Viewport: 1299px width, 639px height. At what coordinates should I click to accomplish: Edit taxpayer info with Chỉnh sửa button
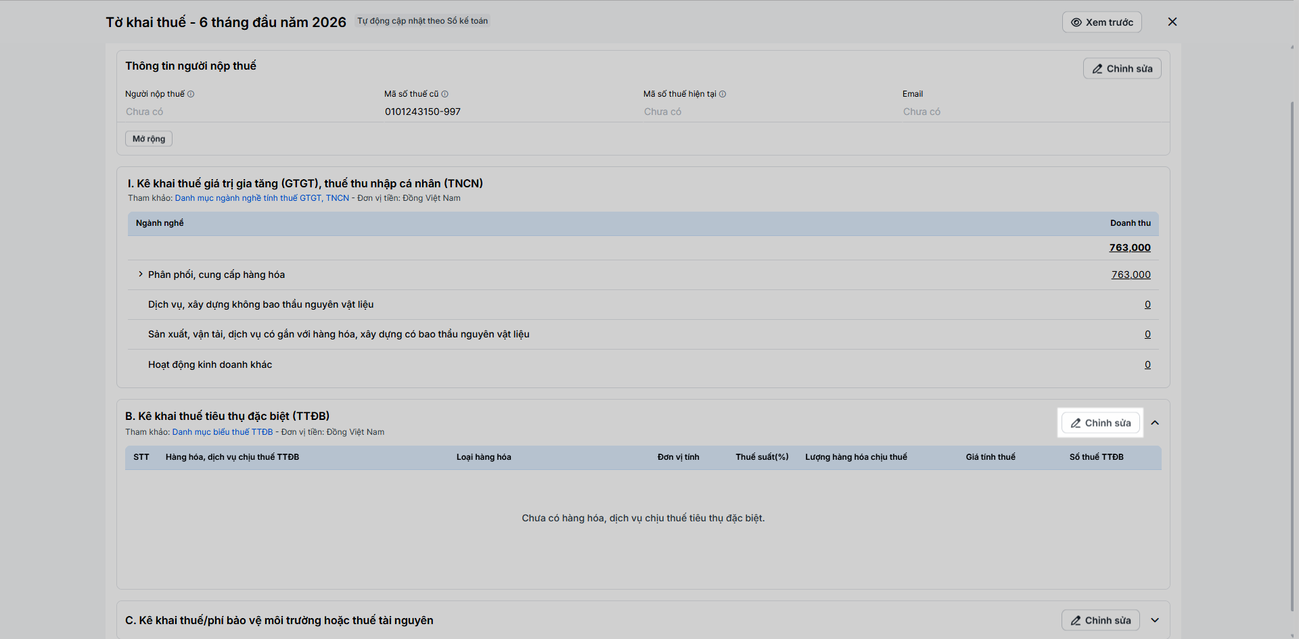(1122, 68)
